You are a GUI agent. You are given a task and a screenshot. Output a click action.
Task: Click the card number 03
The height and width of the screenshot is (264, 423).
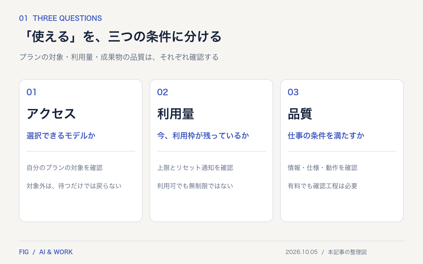[293, 92]
